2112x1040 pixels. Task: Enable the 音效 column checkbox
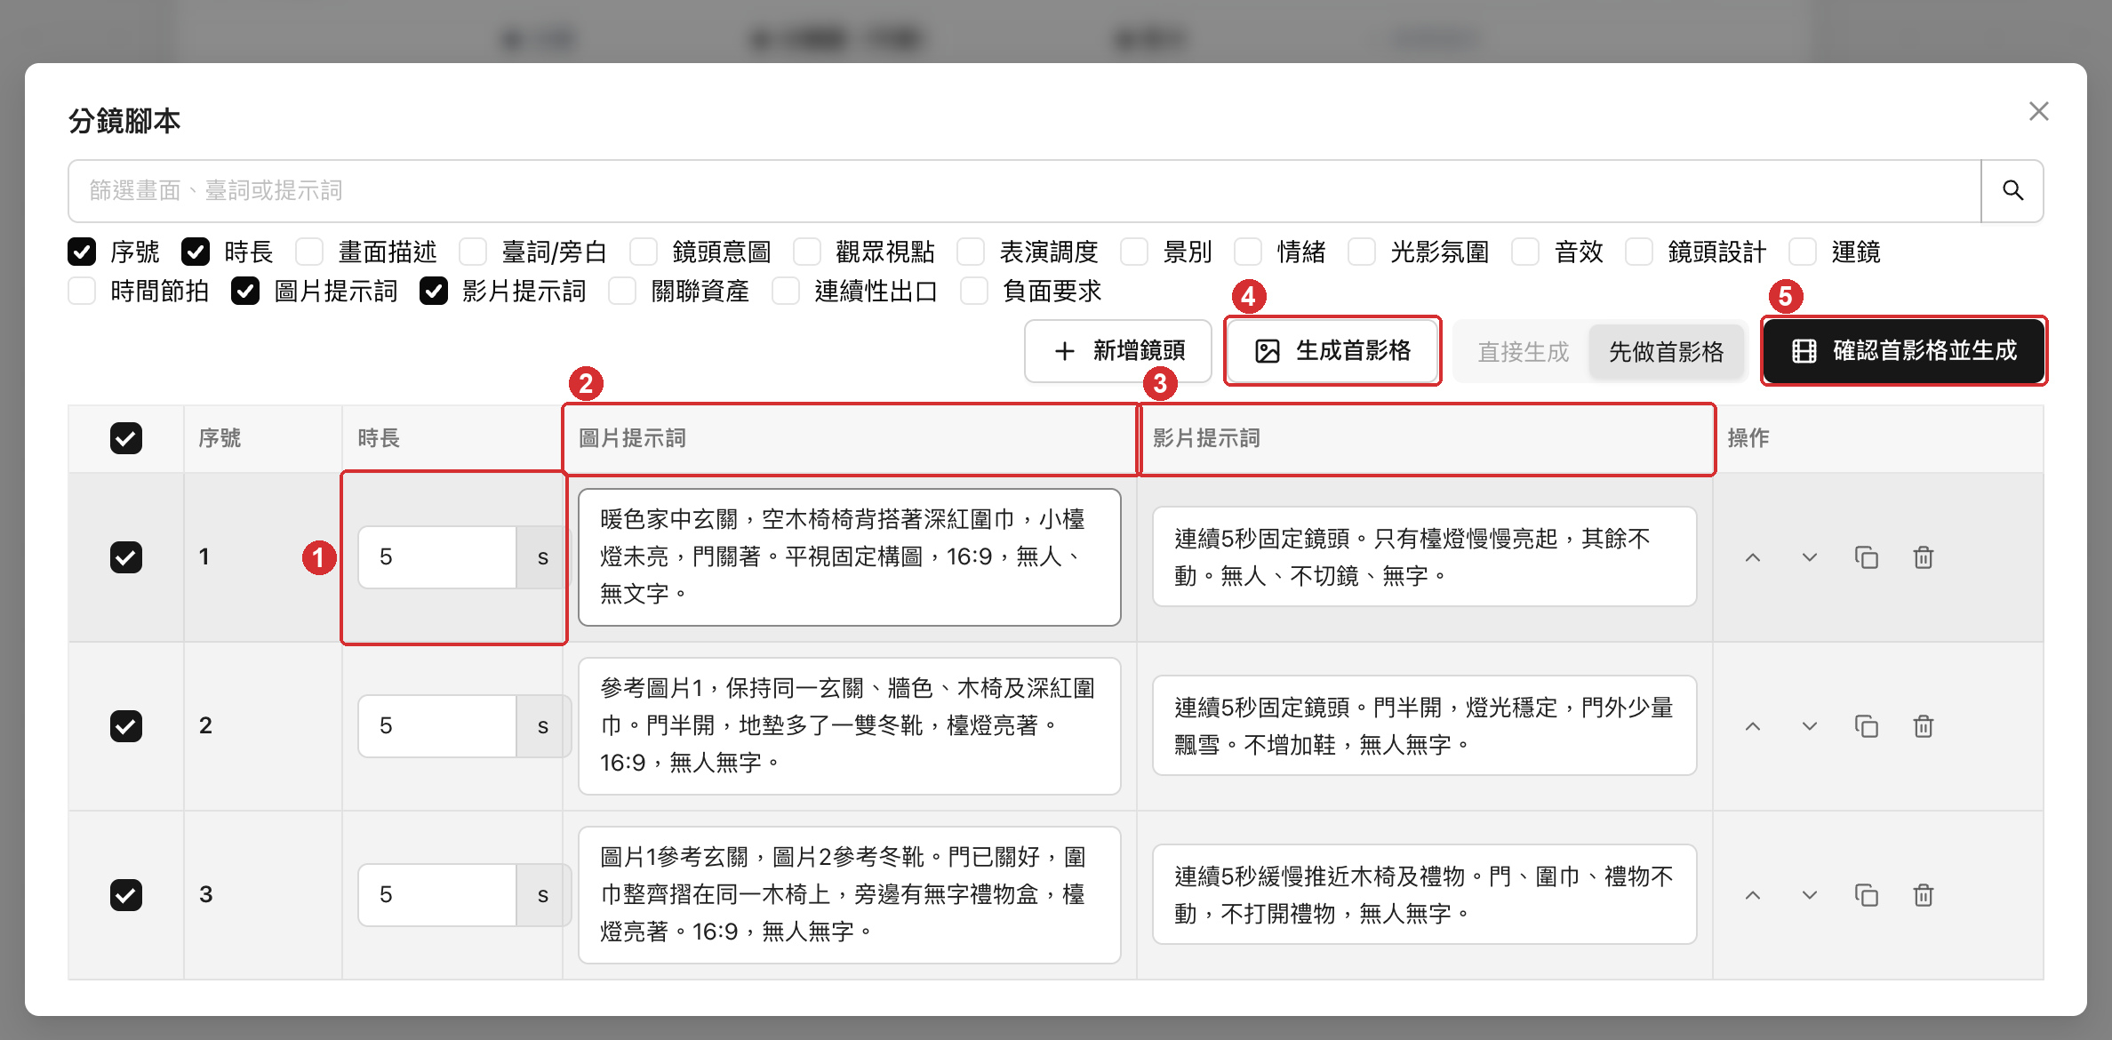click(x=1525, y=252)
